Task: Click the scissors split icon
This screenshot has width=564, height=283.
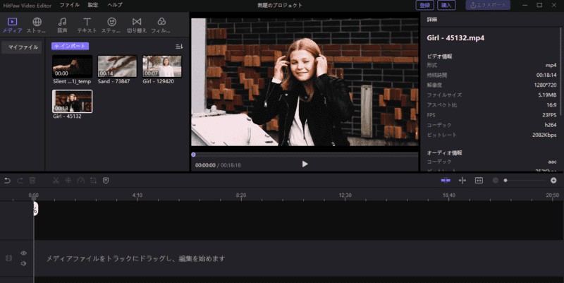Action: 56,181
